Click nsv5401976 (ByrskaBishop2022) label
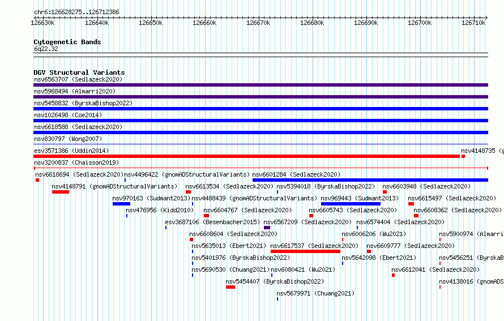The width and height of the screenshot is (504, 321). [241, 258]
